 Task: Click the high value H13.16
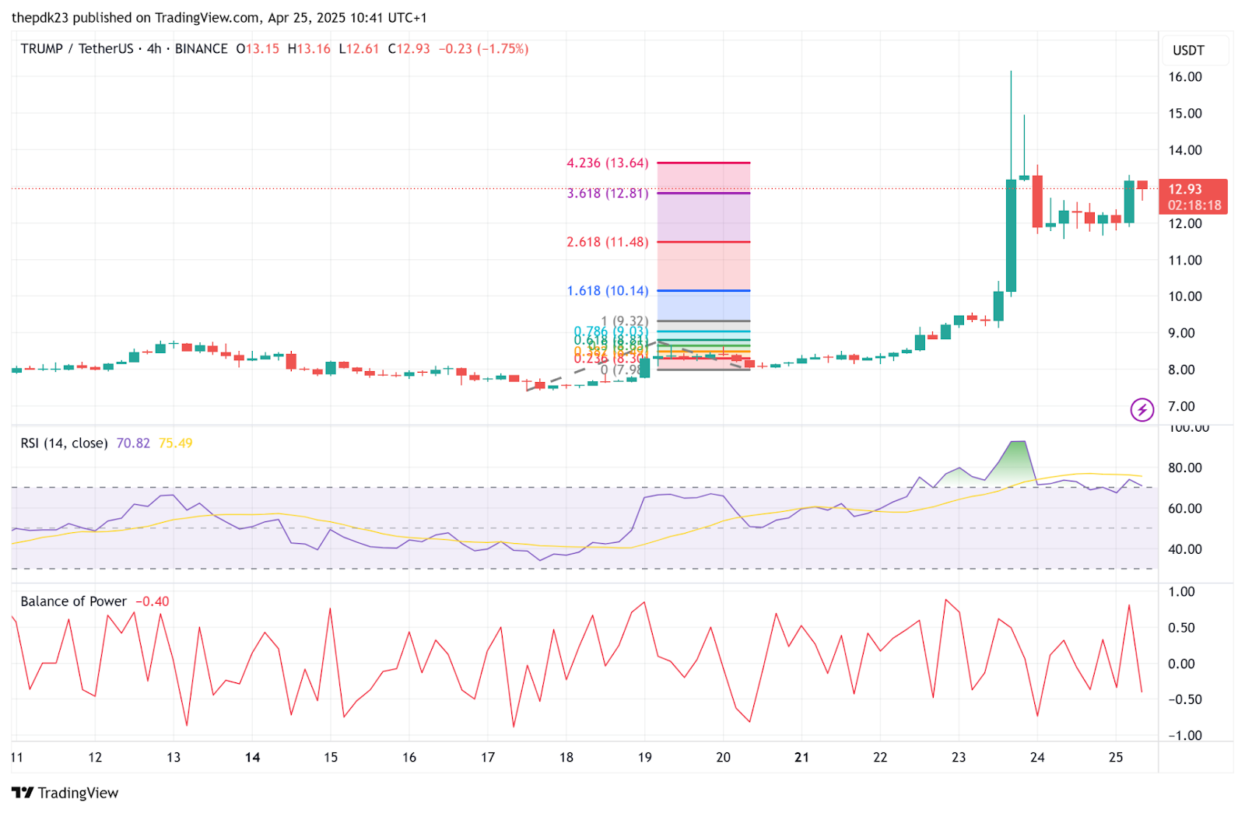309,48
